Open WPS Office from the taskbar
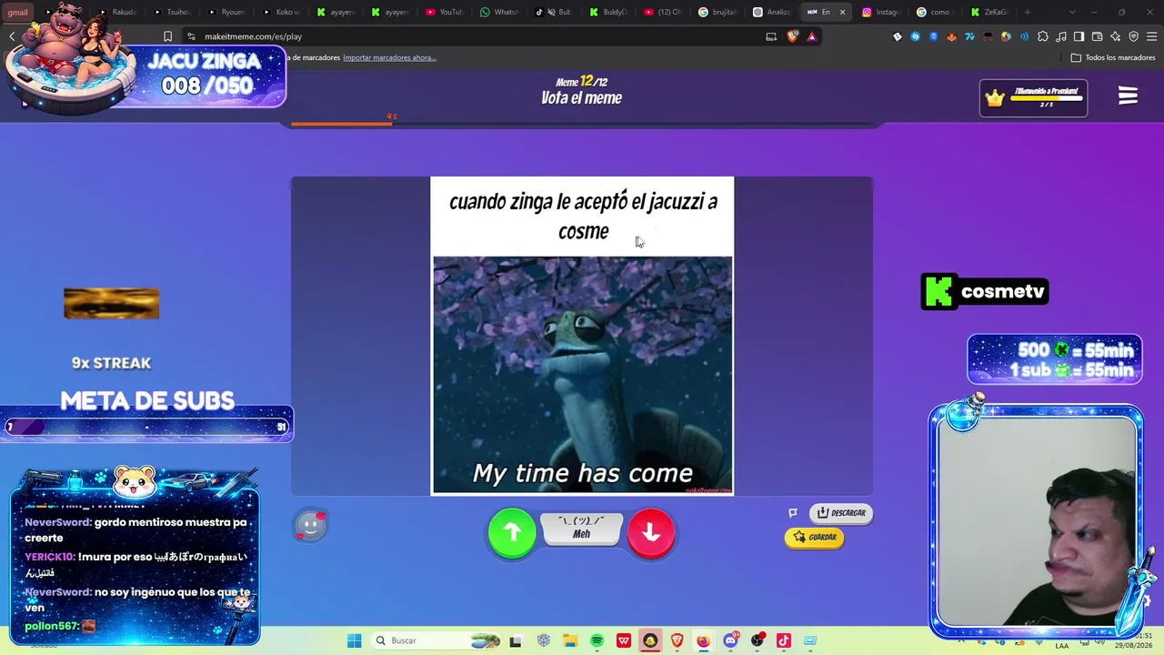 [624, 640]
